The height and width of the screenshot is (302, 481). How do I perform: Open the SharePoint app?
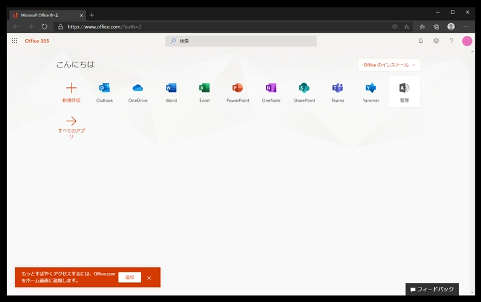tap(304, 92)
